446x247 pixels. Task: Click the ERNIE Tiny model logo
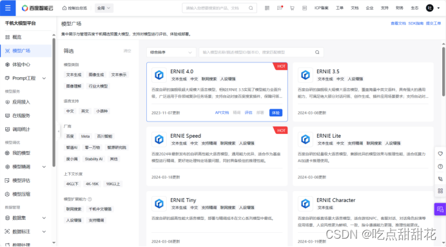(x=159, y=203)
